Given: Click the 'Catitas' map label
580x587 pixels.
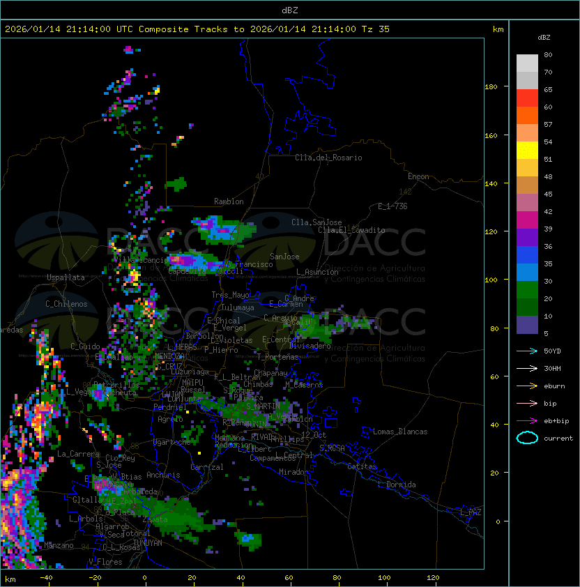Looking at the screenshot, I should [362, 466].
